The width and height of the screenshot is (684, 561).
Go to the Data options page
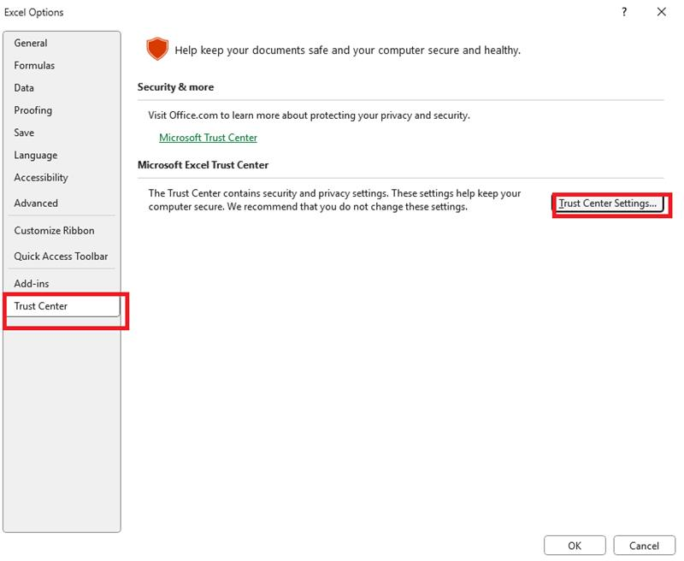pos(62,88)
